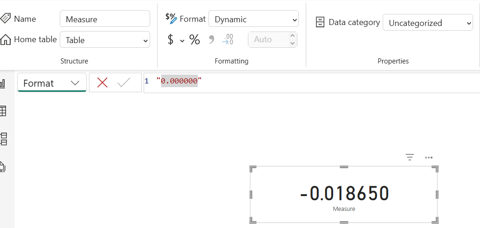Cancel the formula with red X
480x228 pixels.
[102, 82]
